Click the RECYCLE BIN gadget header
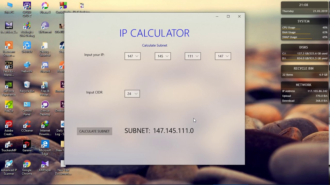The image size is (330, 185). (304, 68)
